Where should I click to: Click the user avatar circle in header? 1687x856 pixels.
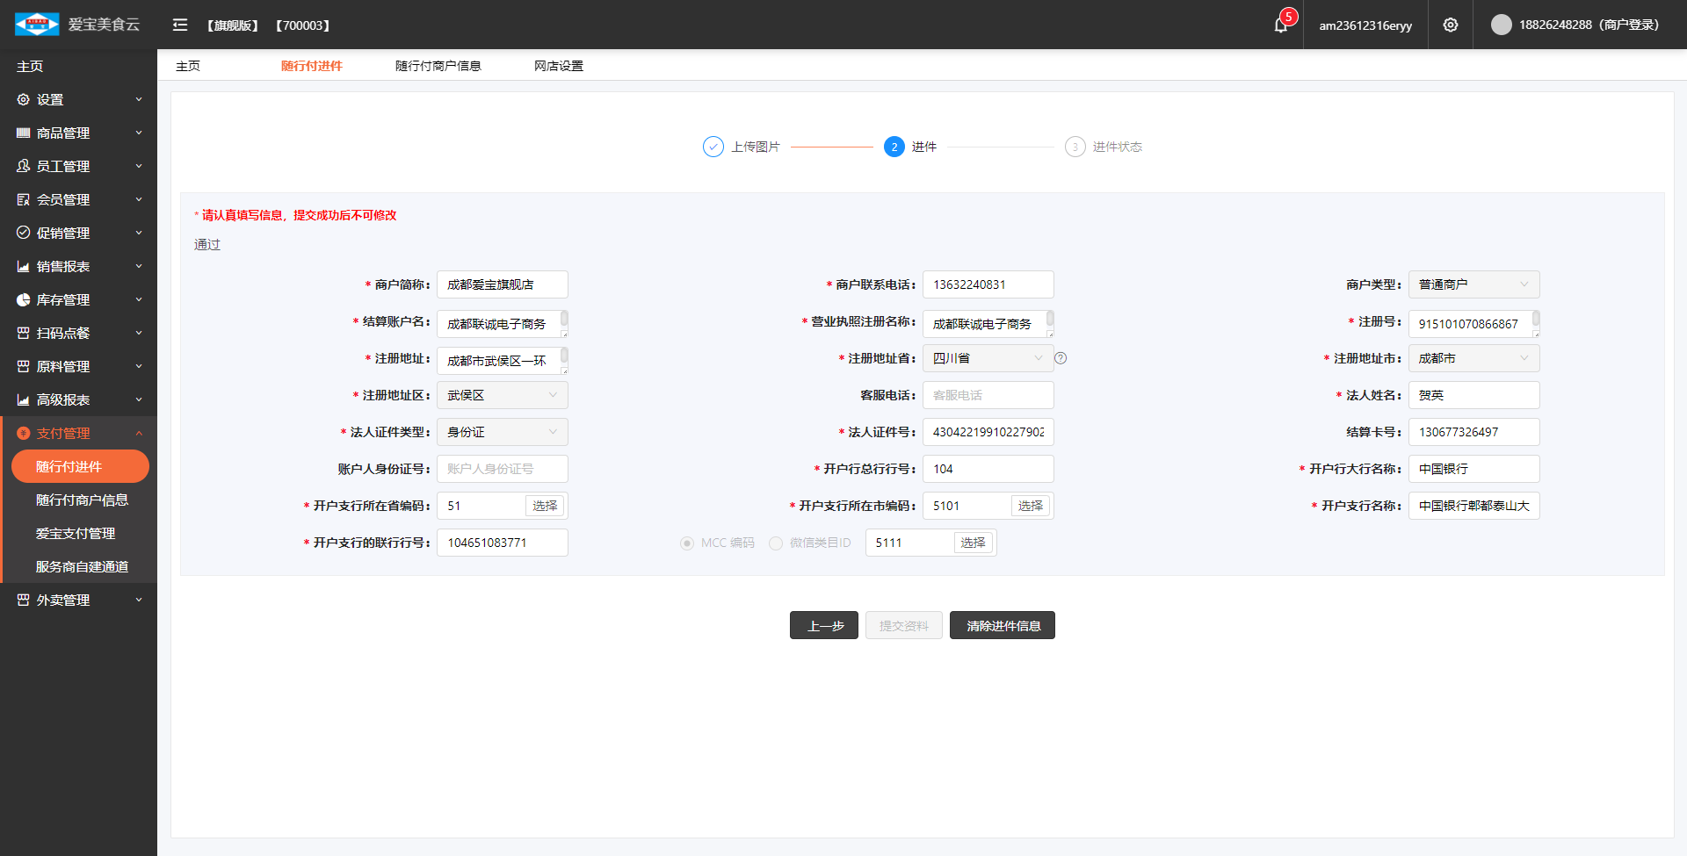[1501, 25]
